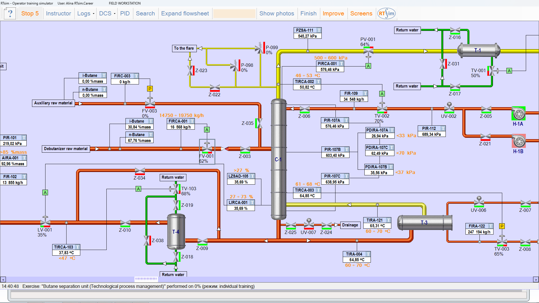Click Expand flowsheet button

pos(185,13)
